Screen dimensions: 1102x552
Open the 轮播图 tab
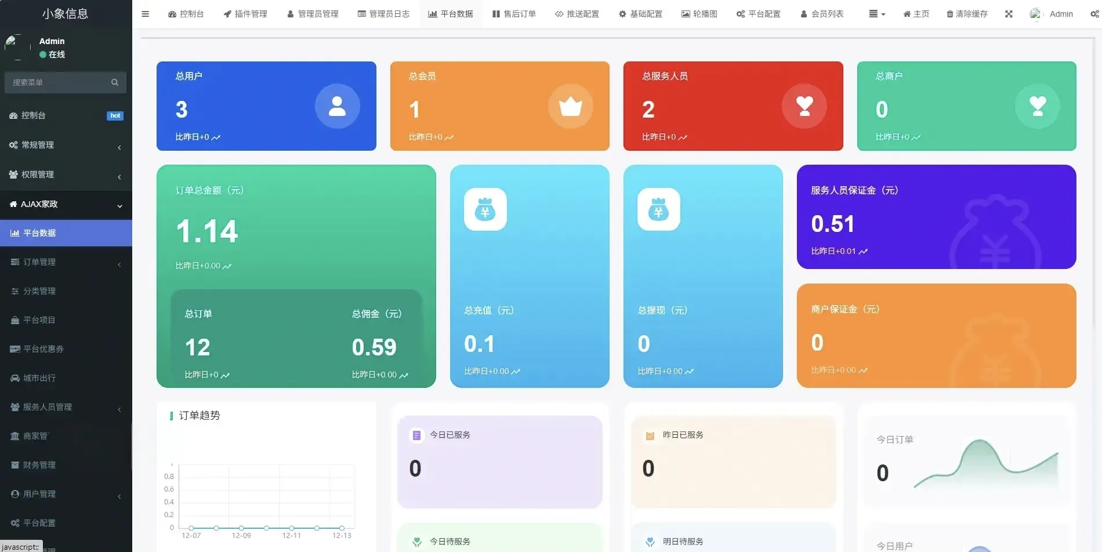point(699,14)
